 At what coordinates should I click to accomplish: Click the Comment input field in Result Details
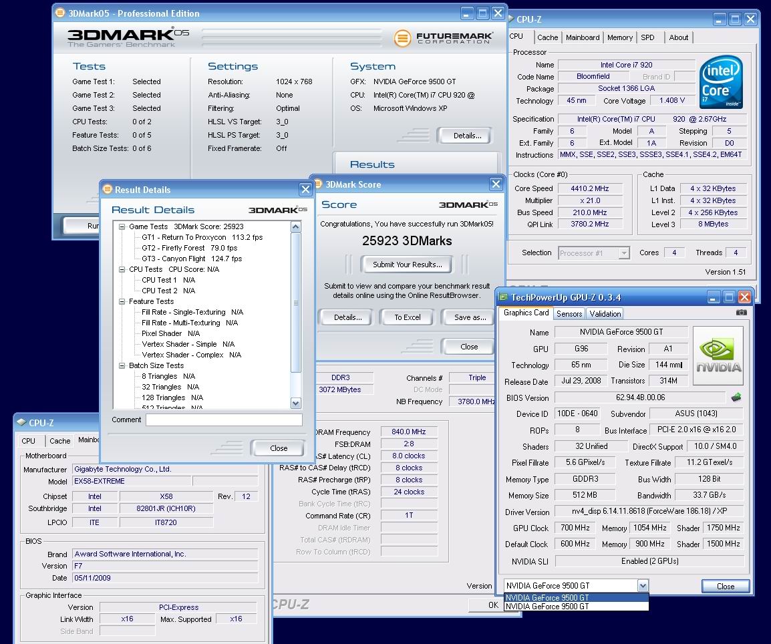click(224, 420)
